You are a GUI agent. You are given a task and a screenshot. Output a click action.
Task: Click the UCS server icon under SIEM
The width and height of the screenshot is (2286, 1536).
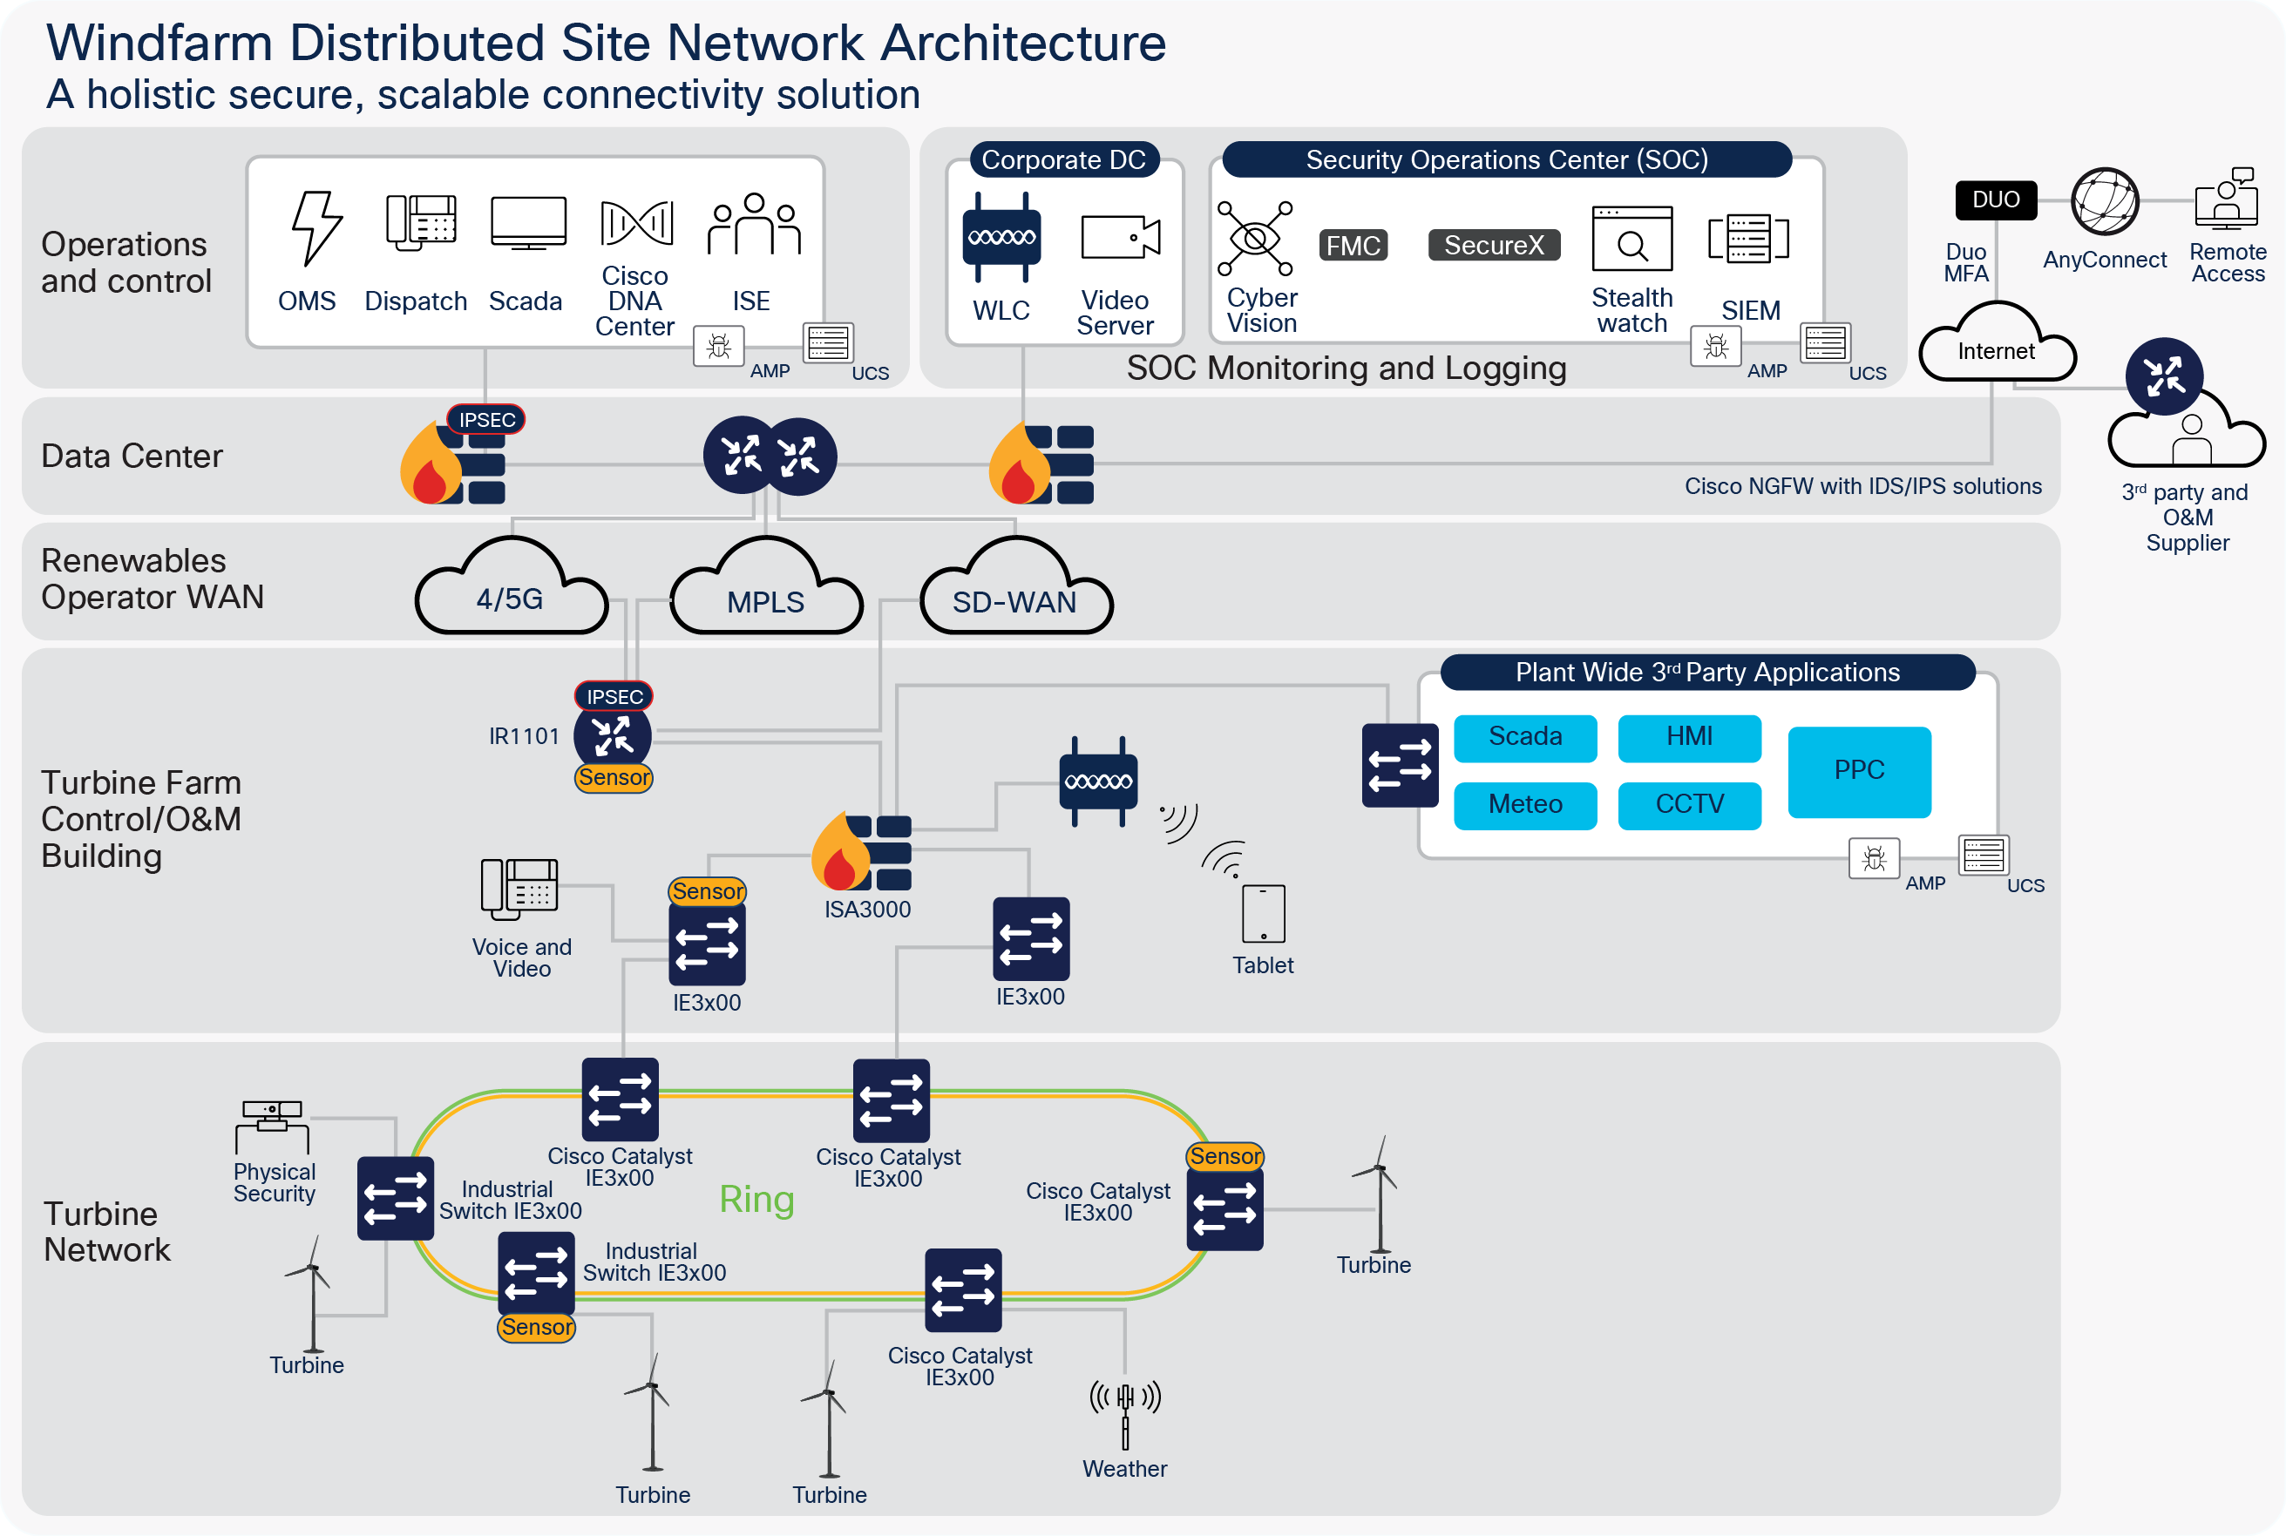(x=1826, y=343)
